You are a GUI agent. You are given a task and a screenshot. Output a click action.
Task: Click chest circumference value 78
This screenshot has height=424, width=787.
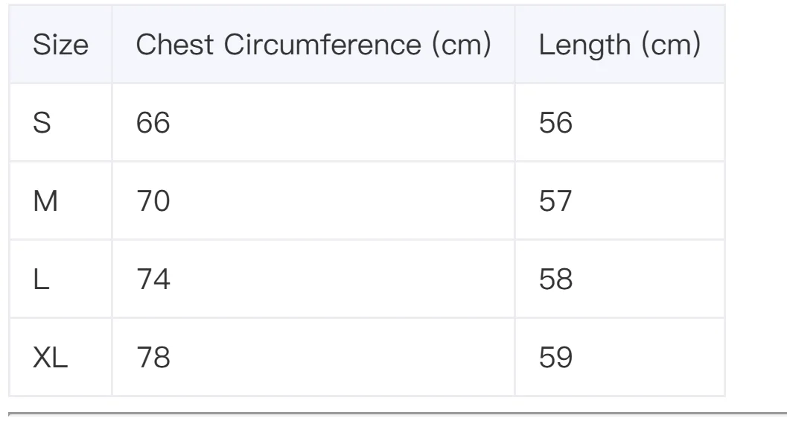[153, 358]
